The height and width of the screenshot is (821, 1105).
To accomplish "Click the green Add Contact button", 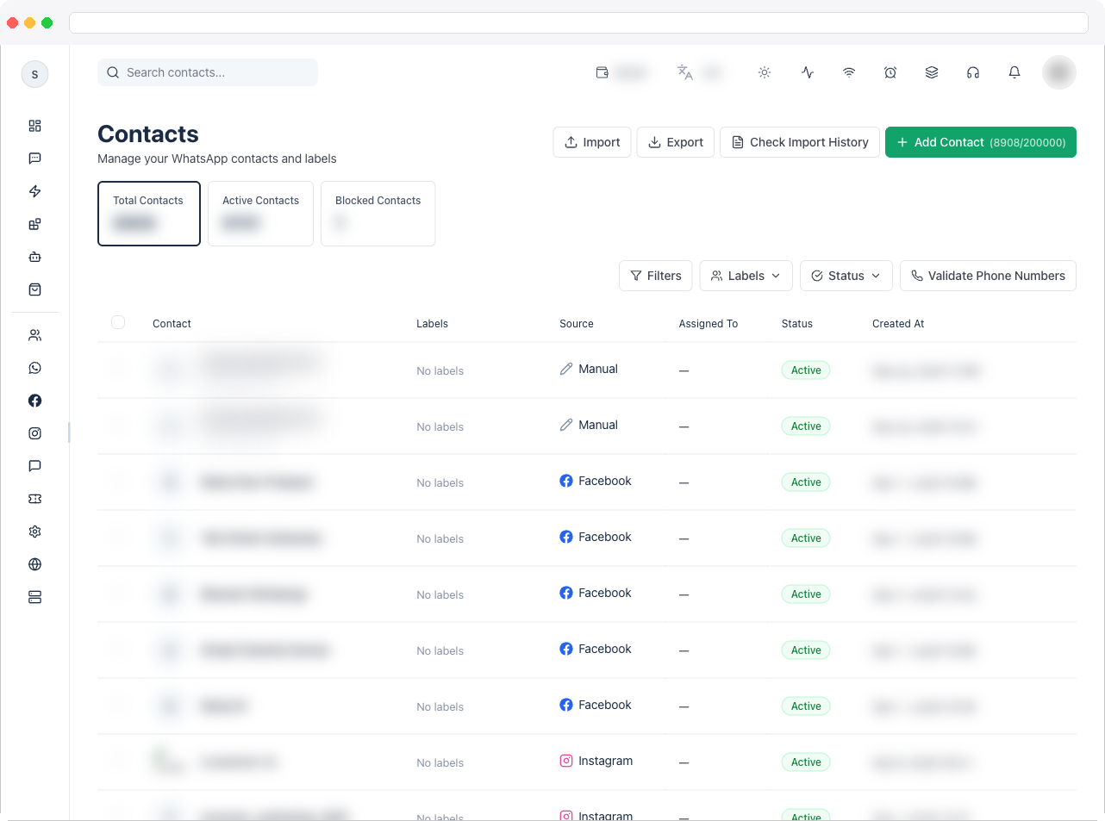I will (981, 142).
